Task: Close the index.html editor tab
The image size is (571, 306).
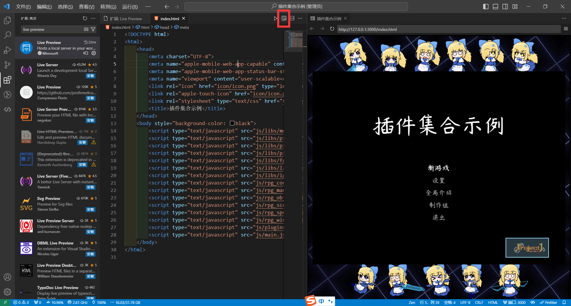Action: click(x=183, y=18)
